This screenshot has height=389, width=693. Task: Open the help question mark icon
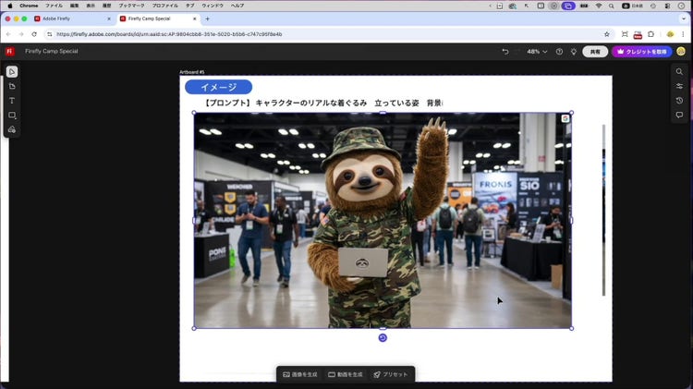(559, 52)
